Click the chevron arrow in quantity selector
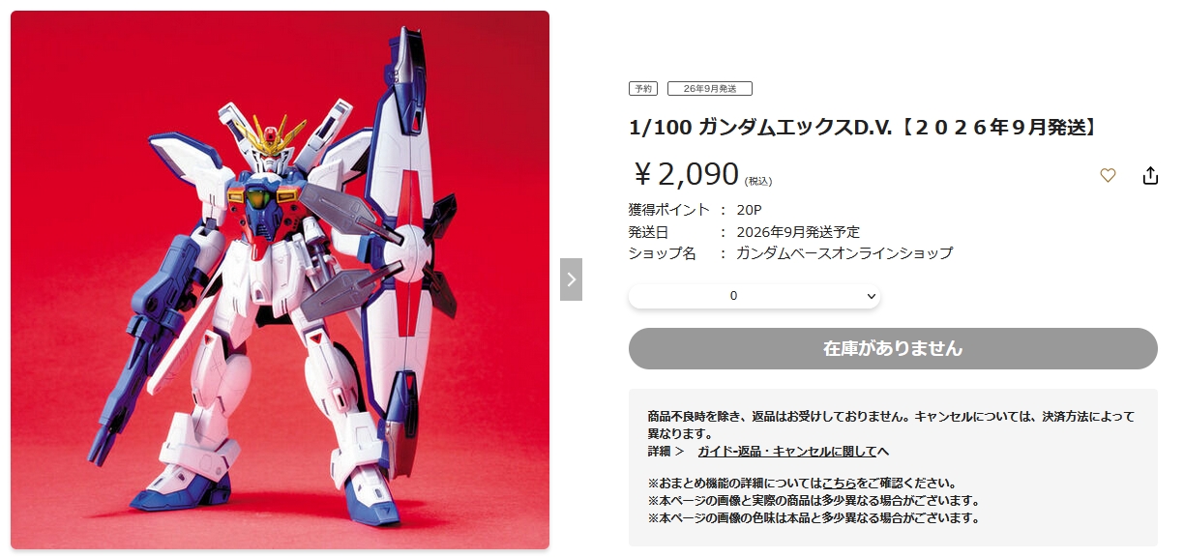Image resolution: width=1184 pixels, height=558 pixels. point(871,296)
